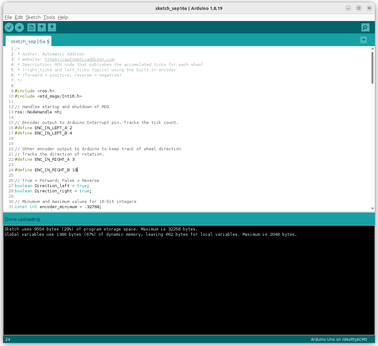The width and height of the screenshot is (378, 346).
Task: Click 'Tracks the direction of rotation.' comment
Action: tap(60, 154)
